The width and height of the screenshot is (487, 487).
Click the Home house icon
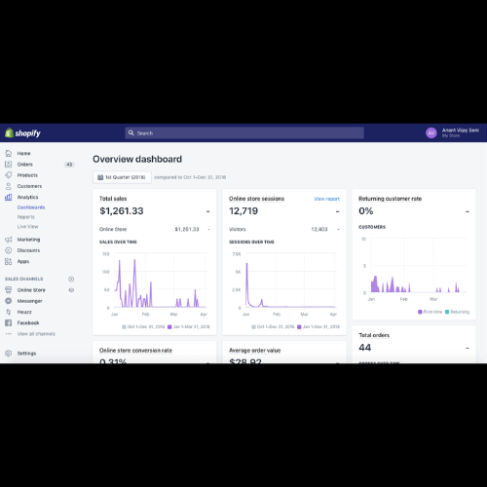(9, 153)
